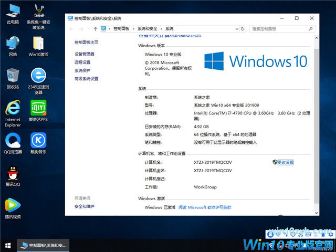Screen dimensions: 336x252
Task: Open 系统保护 link
Action: pyautogui.click(x=82, y=70)
